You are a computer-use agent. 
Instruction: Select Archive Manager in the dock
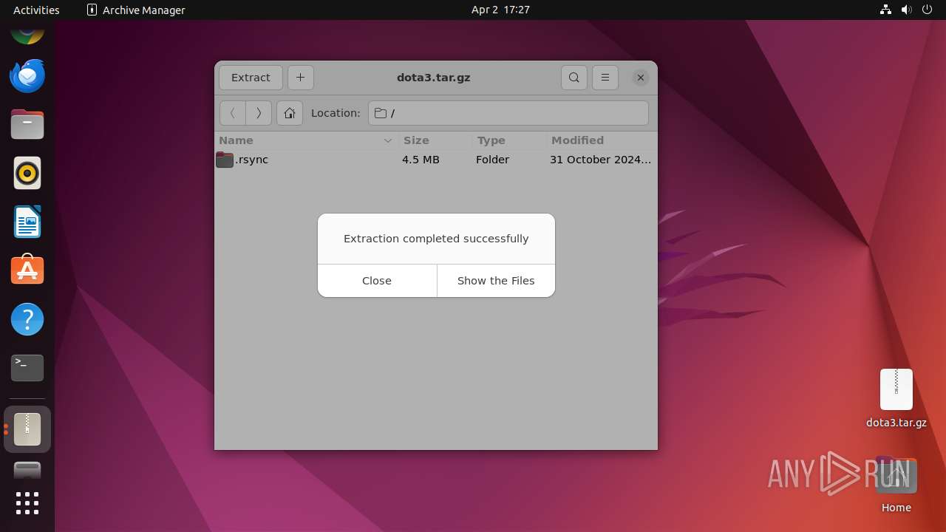click(27, 429)
